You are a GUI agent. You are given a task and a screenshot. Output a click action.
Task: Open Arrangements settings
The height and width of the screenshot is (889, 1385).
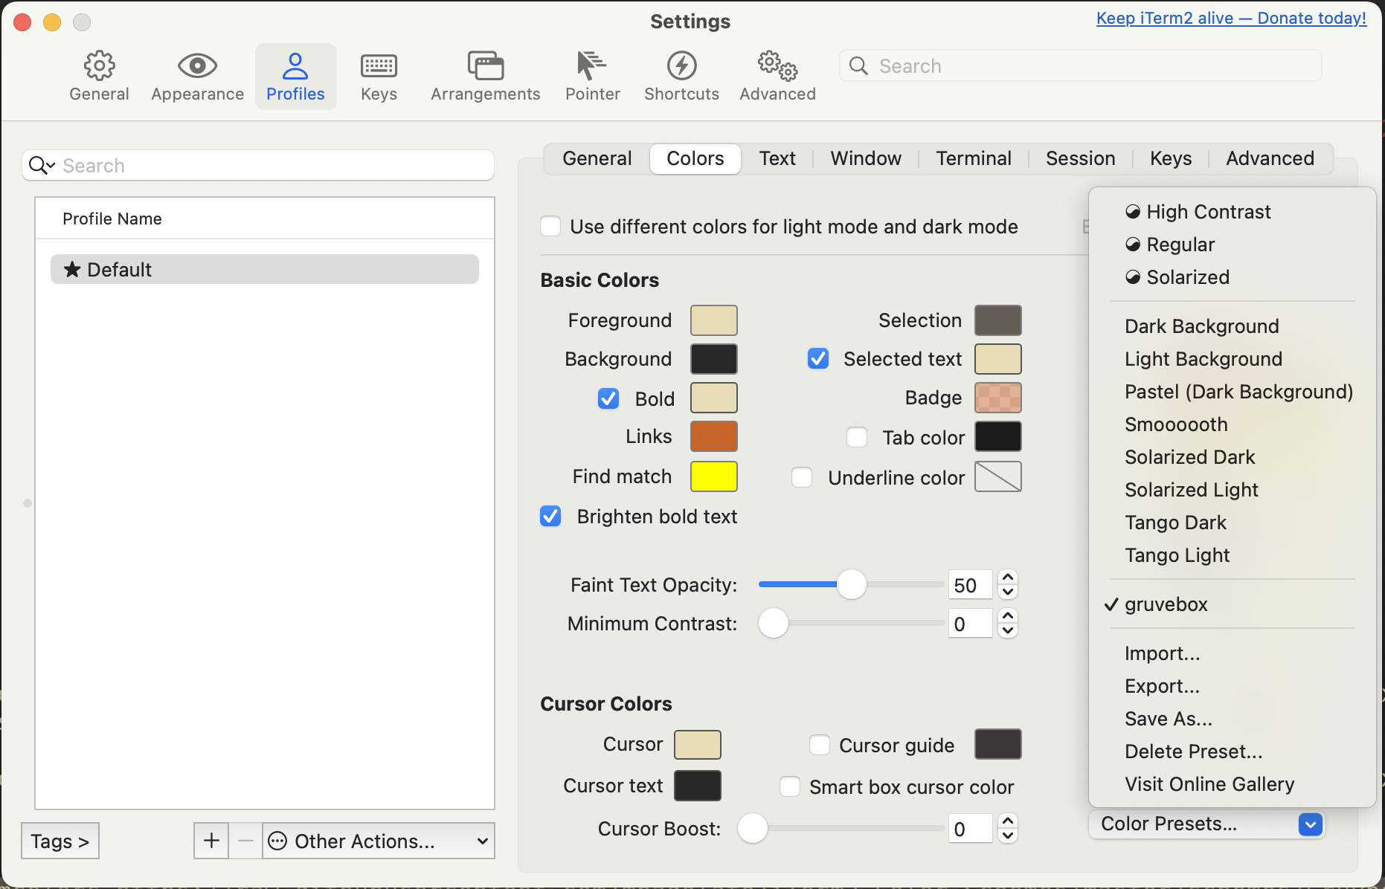[485, 75]
